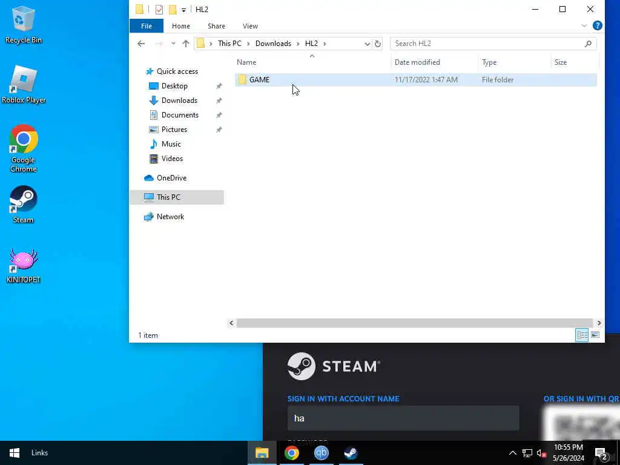
Task: Open the File menu tab
Action: pyautogui.click(x=147, y=26)
